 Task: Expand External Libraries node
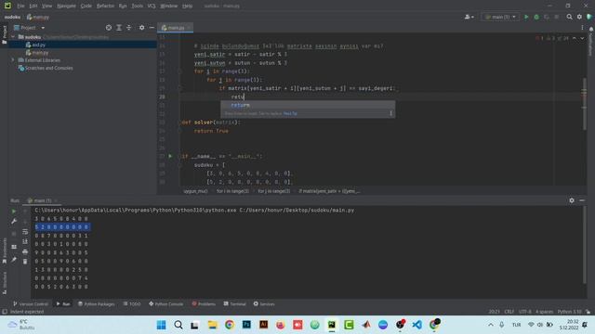point(13,60)
